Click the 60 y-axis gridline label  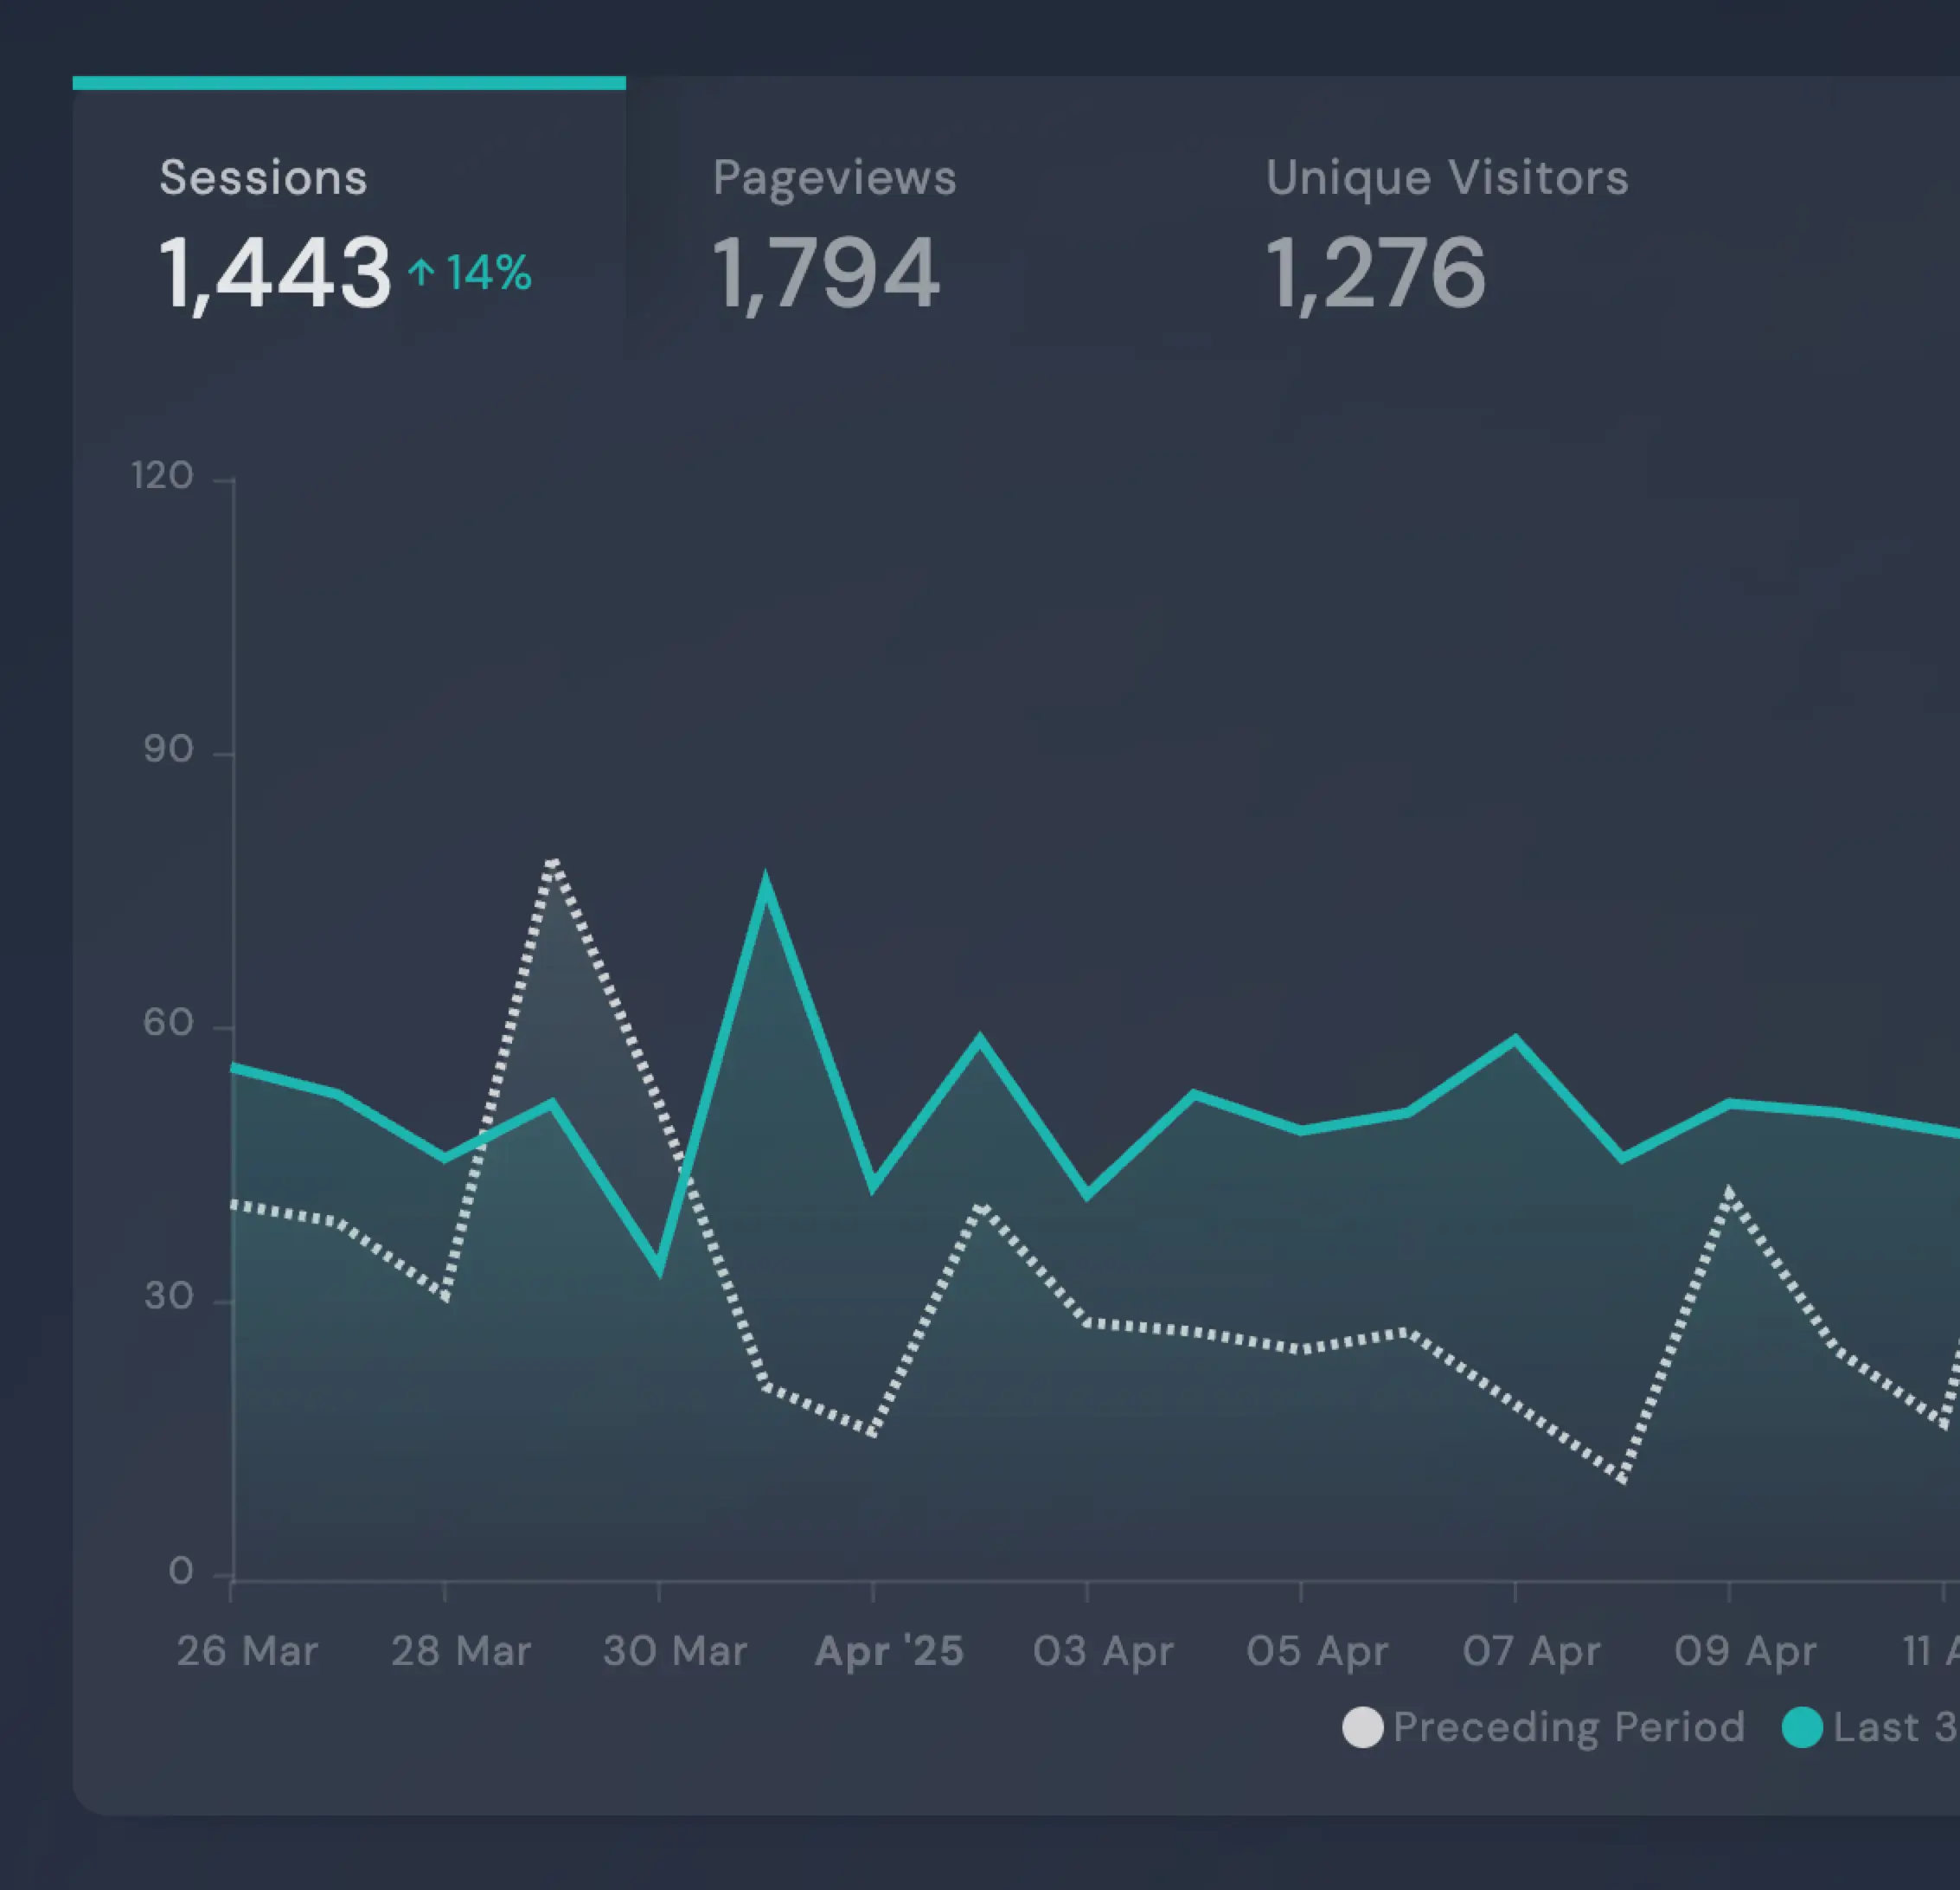tap(168, 1023)
